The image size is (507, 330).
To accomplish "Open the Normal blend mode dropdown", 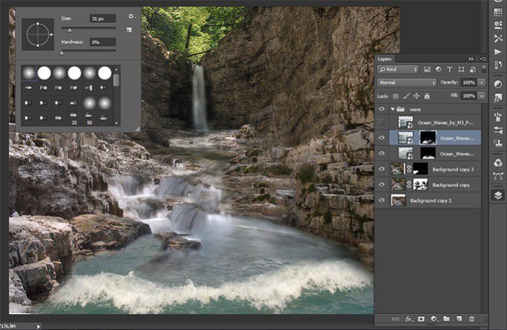I will click(407, 82).
